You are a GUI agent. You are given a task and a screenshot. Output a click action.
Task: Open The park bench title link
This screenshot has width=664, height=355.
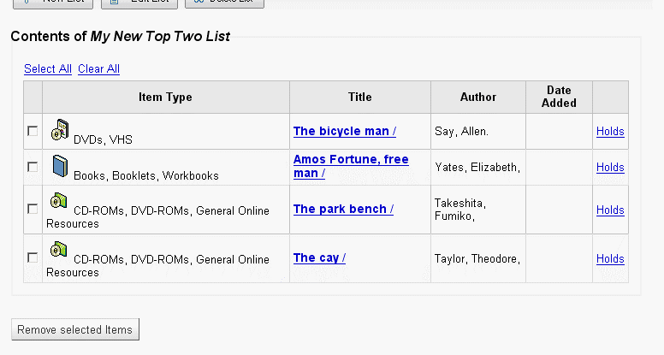[343, 209]
